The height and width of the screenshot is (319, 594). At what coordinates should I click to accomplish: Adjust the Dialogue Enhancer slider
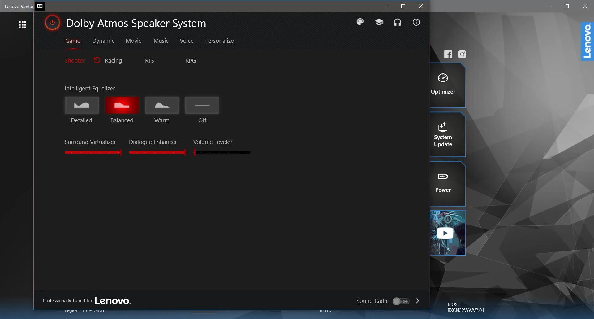tap(157, 152)
